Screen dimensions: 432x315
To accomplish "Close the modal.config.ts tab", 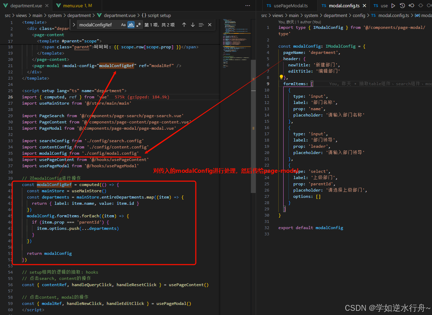I will coord(364,6).
